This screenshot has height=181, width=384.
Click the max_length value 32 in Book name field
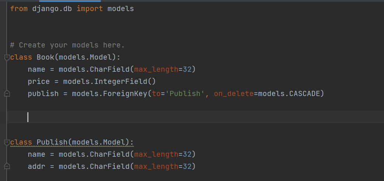point(187,70)
